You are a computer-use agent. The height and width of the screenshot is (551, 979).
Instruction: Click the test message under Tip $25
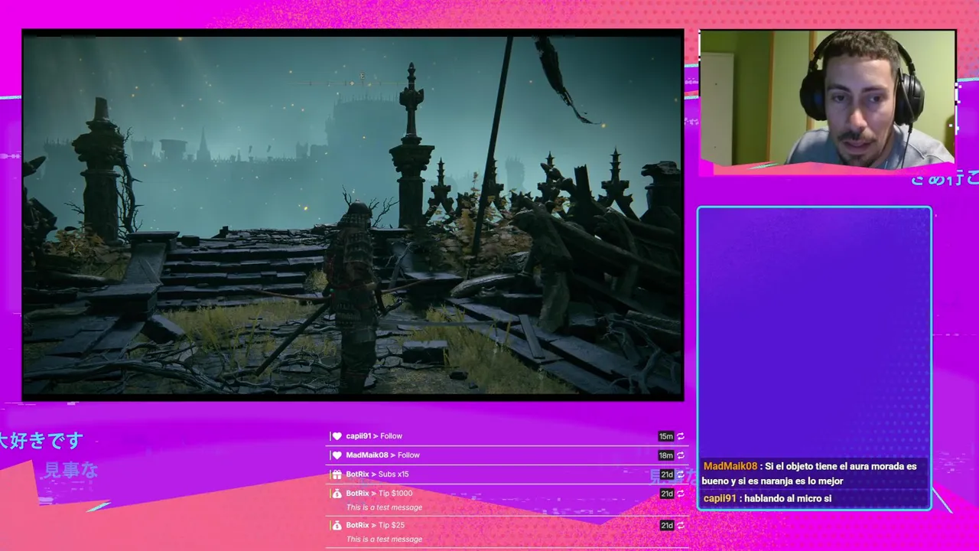(384, 540)
